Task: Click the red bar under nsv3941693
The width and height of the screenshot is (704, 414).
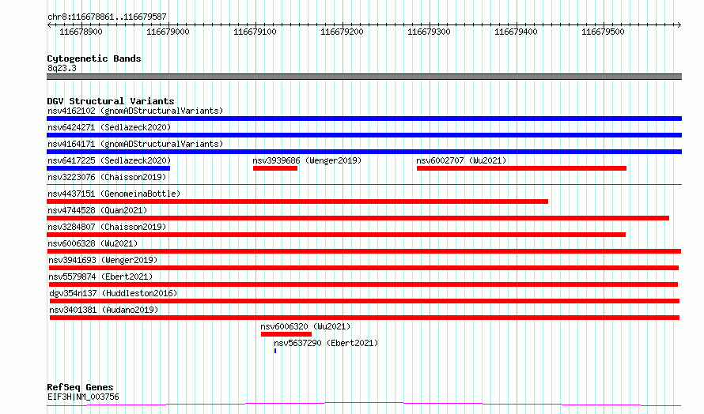Action: (364, 268)
